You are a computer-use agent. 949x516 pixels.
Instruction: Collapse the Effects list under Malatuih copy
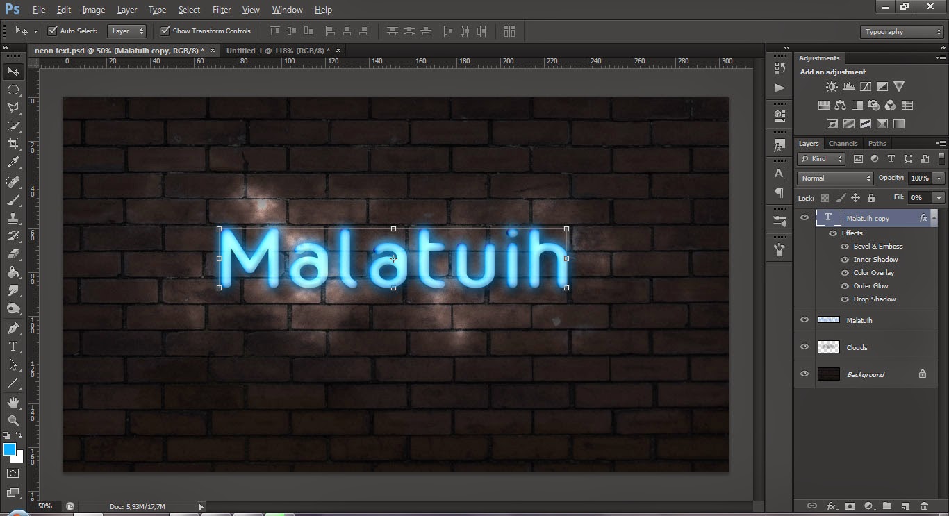pyautogui.click(x=934, y=217)
